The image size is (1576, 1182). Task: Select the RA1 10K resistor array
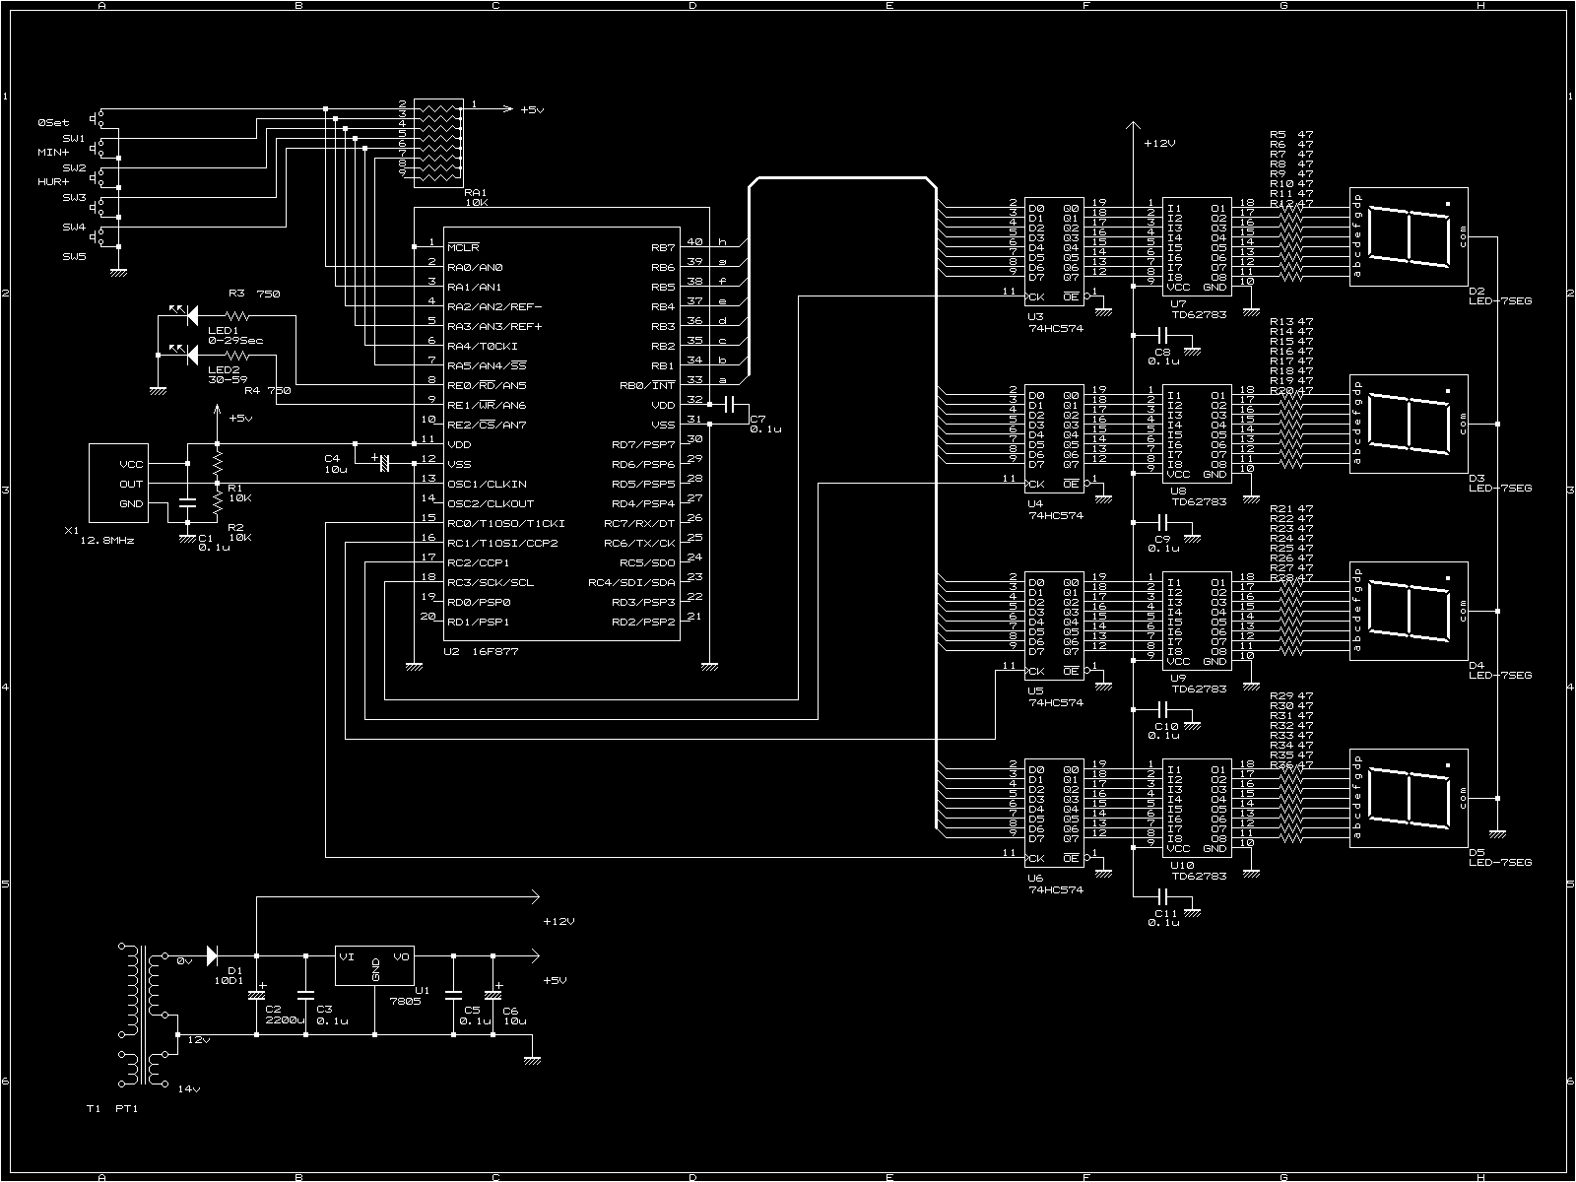pos(438,143)
